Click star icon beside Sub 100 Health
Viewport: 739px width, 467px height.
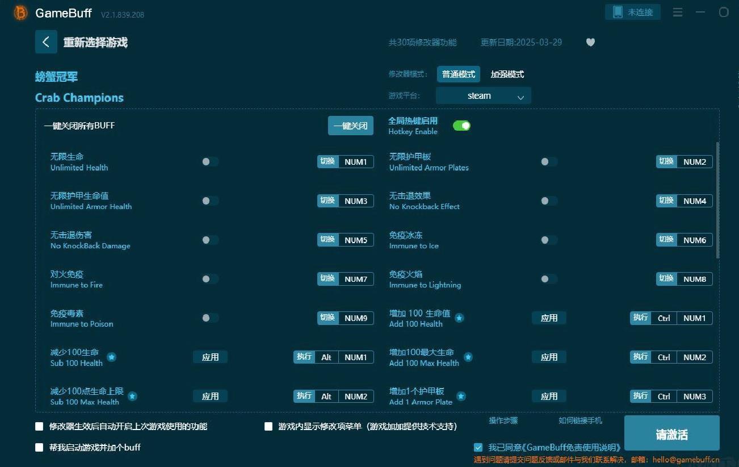[x=112, y=357]
